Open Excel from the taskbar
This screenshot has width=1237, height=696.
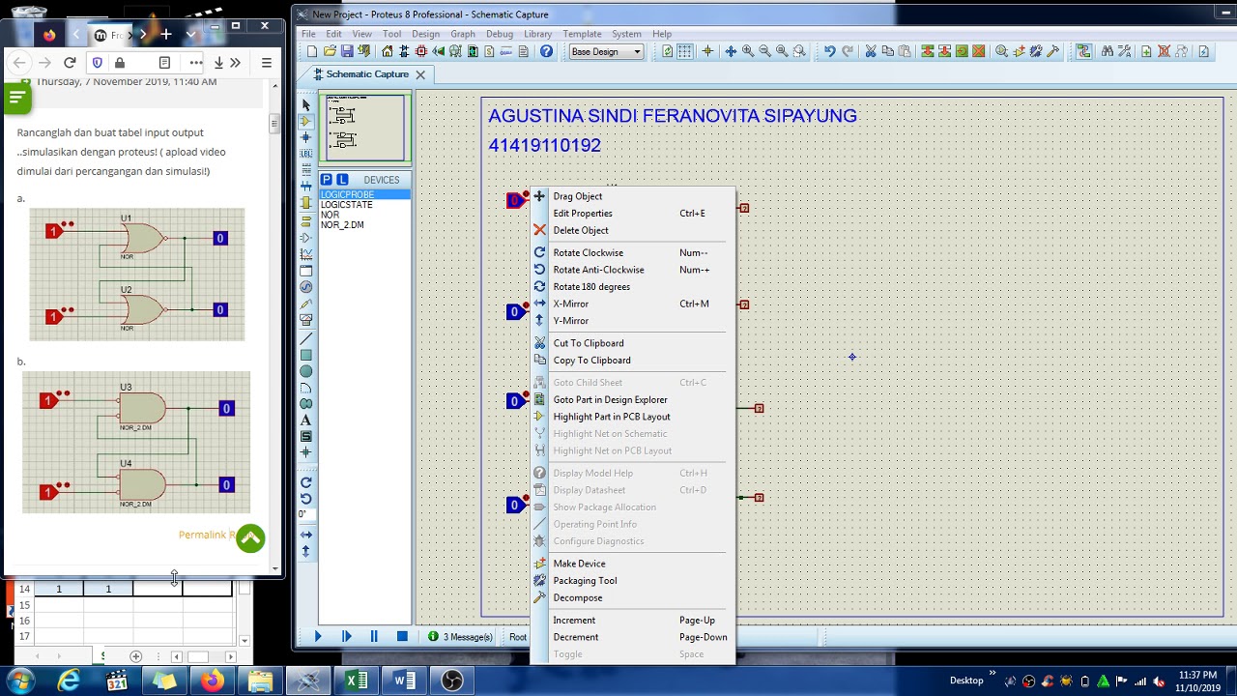tap(357, 681)
